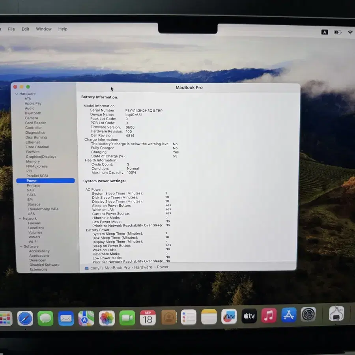Open the Help menu
The width and height of the screenshot is (355, 355).
[63, 29]
